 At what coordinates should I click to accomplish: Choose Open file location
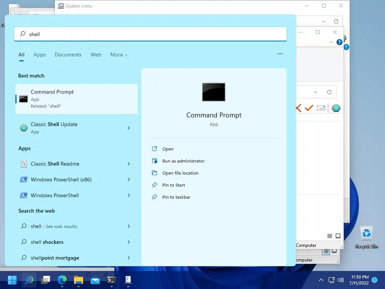[180, 173]
